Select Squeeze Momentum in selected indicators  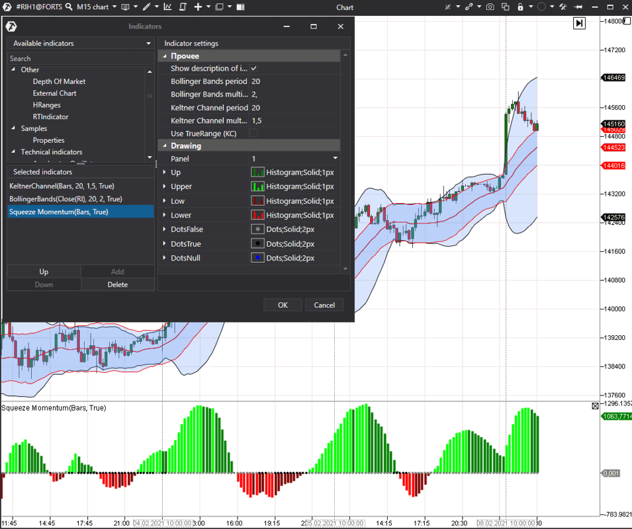click(x=81, y=212)
